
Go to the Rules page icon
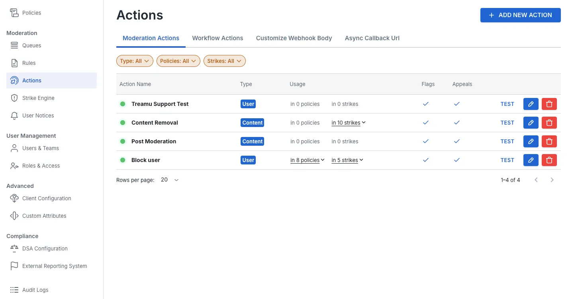[14, 63]
